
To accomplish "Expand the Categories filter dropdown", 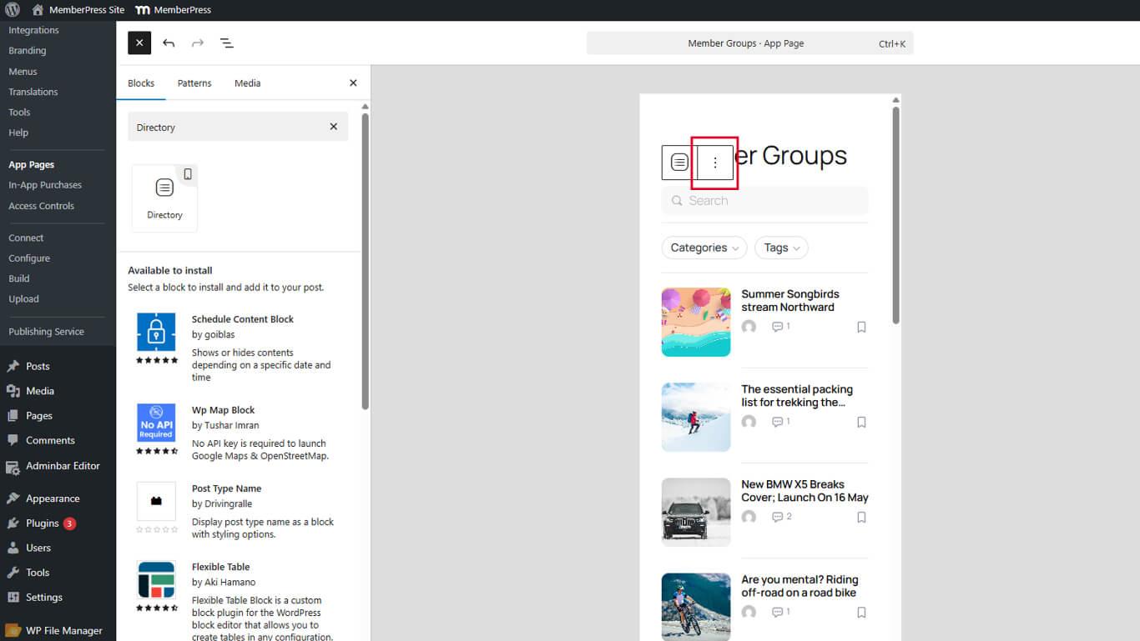I will [x=704, y=248].
